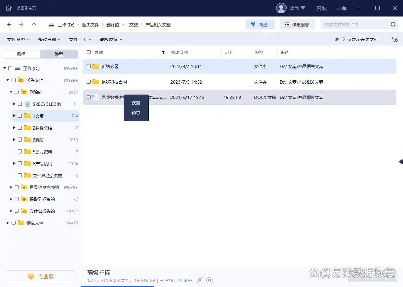The height and width of the screenshot is (287, 403).
Task: Toggle 仅显示丢失文件 switch on
Action: tap(339, 39)
